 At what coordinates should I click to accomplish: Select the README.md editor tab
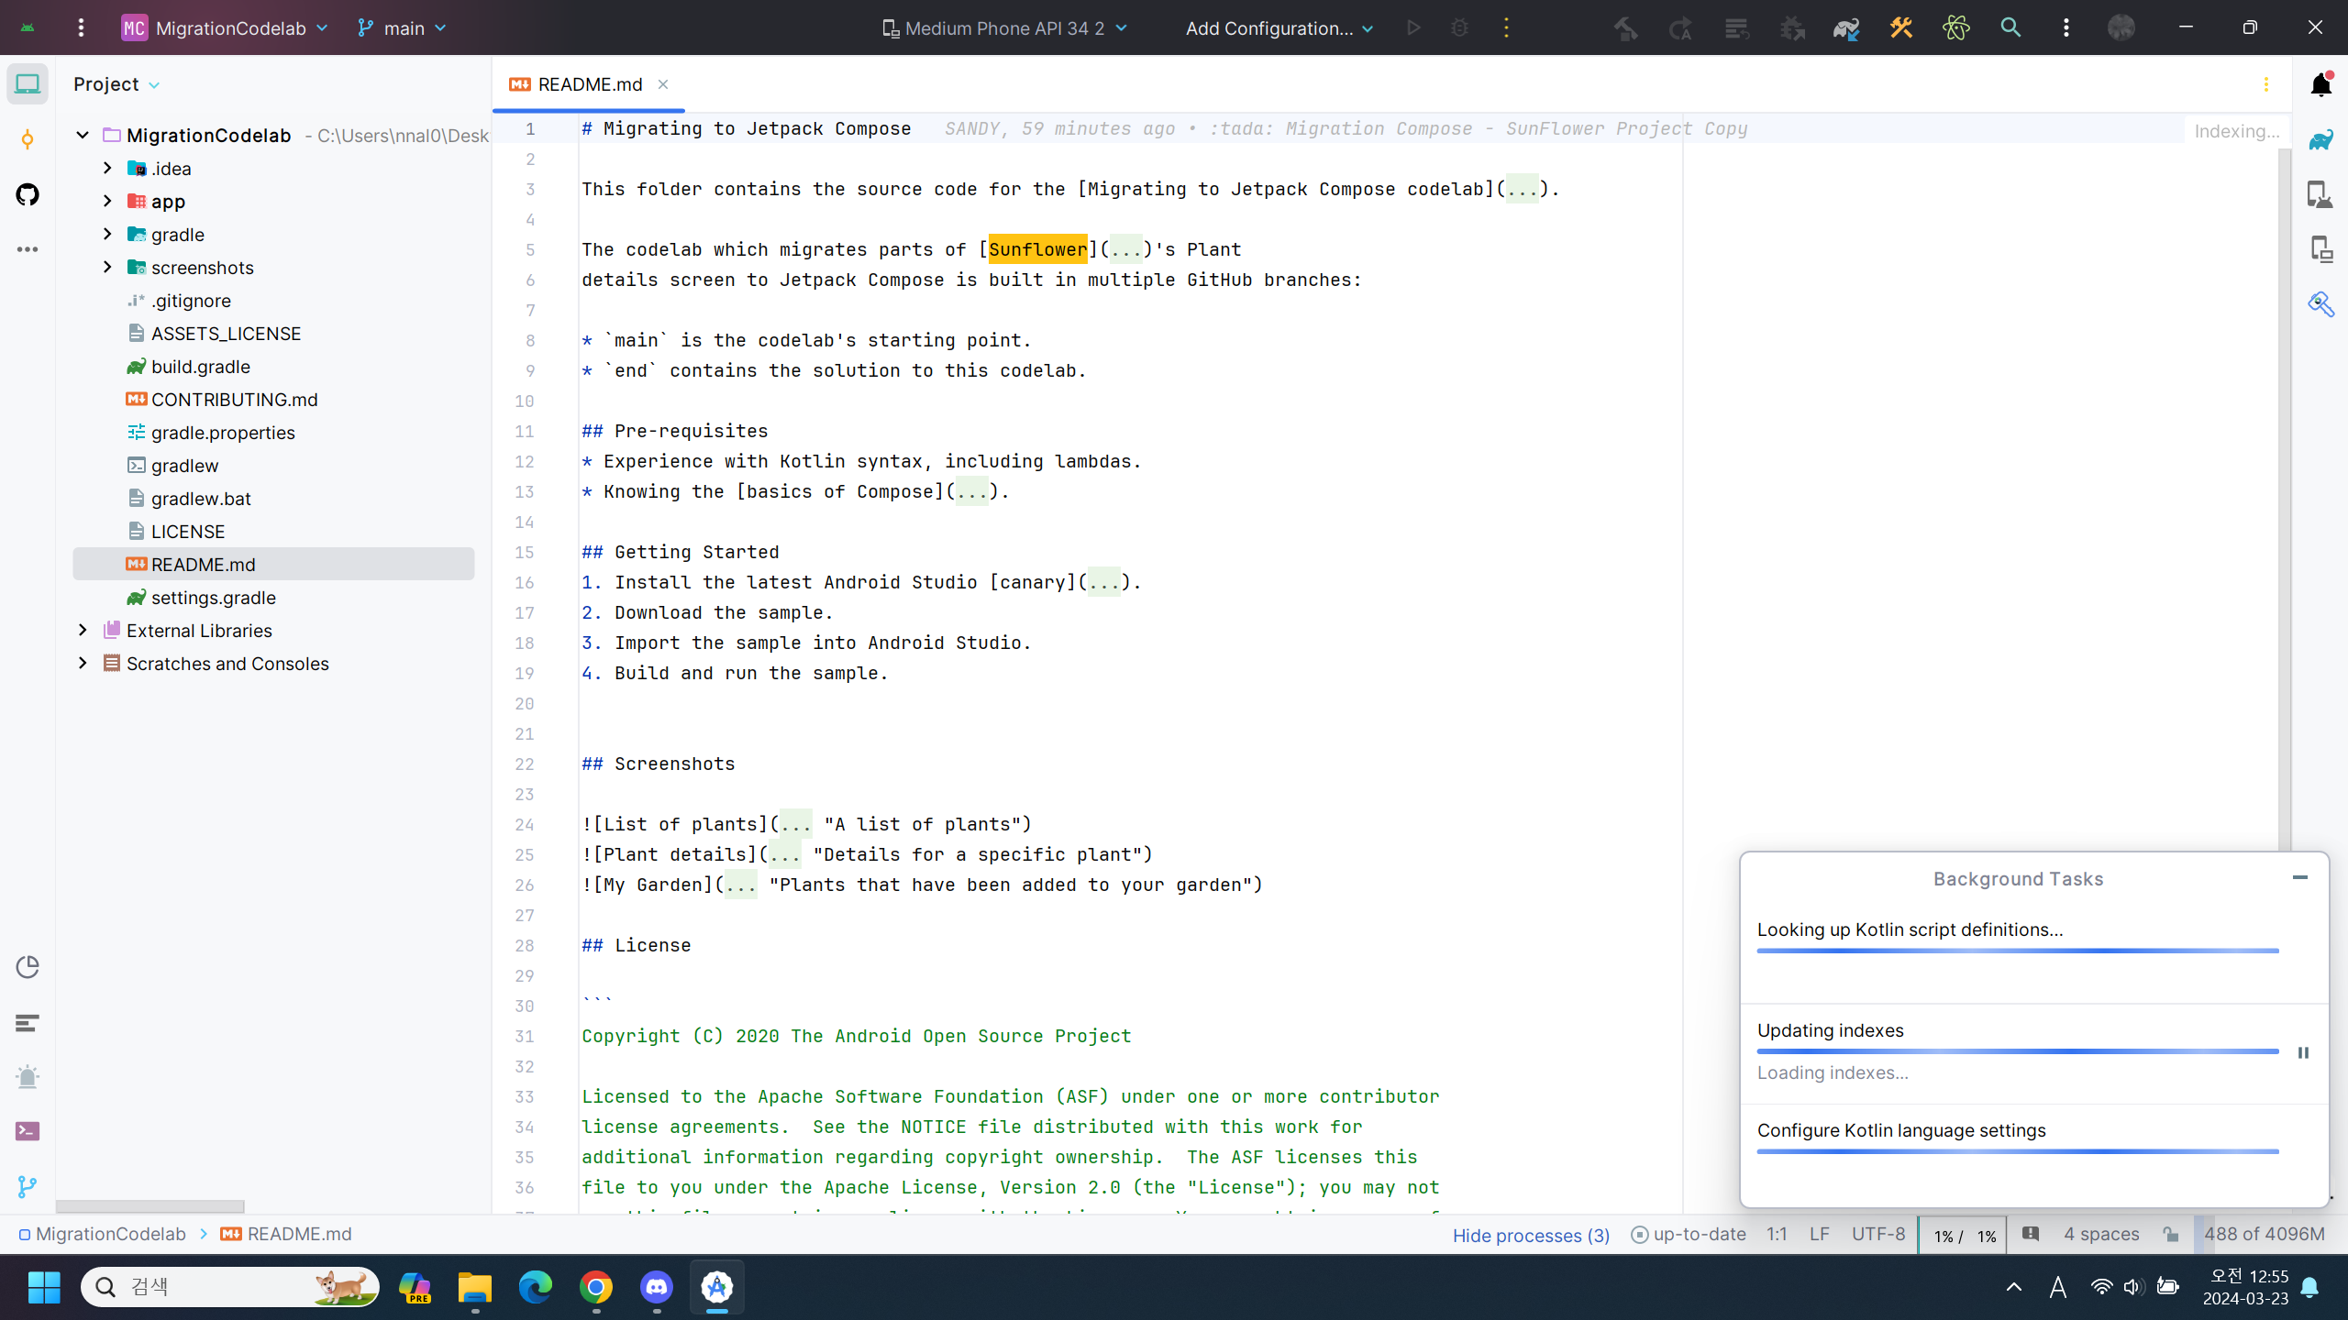[x=588, y=84]
